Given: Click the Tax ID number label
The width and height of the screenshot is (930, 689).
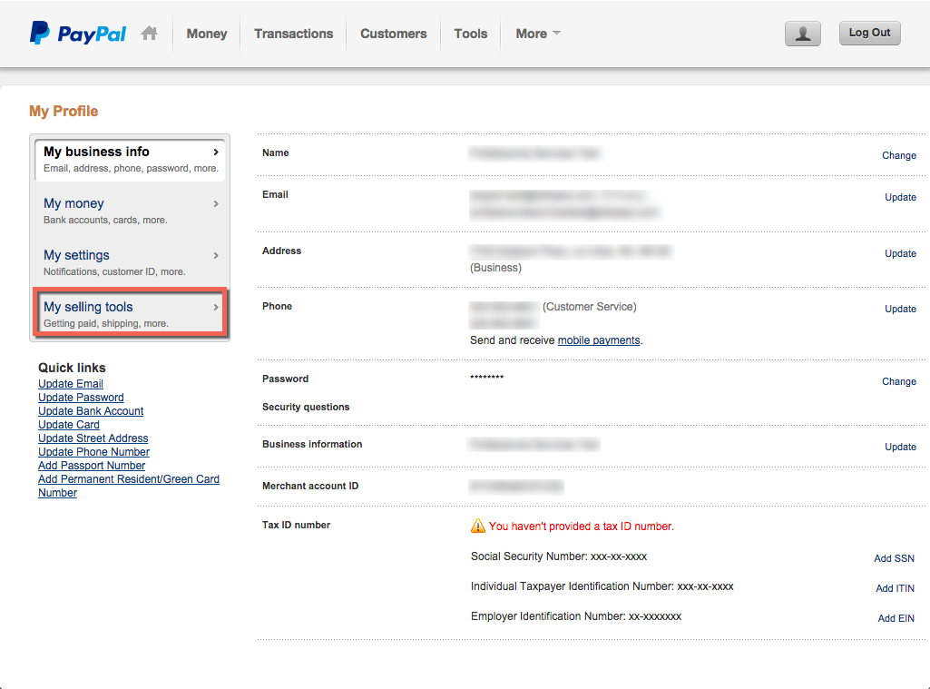Looking at the screenshot, I should pyautogui.click(x=296, y=526).
